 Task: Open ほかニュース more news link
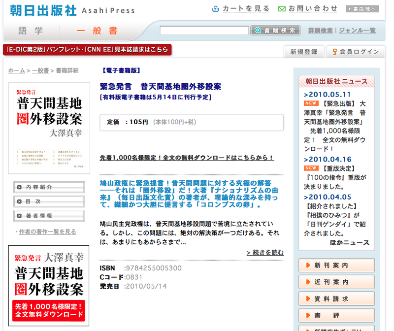tap(350, 242)
